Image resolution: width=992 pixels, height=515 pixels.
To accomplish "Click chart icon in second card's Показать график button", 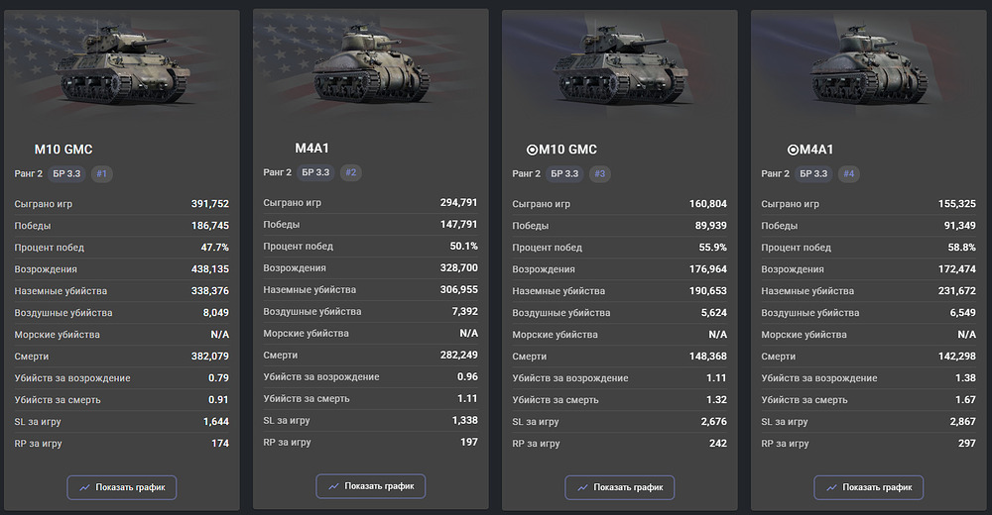I will (334, 486).
